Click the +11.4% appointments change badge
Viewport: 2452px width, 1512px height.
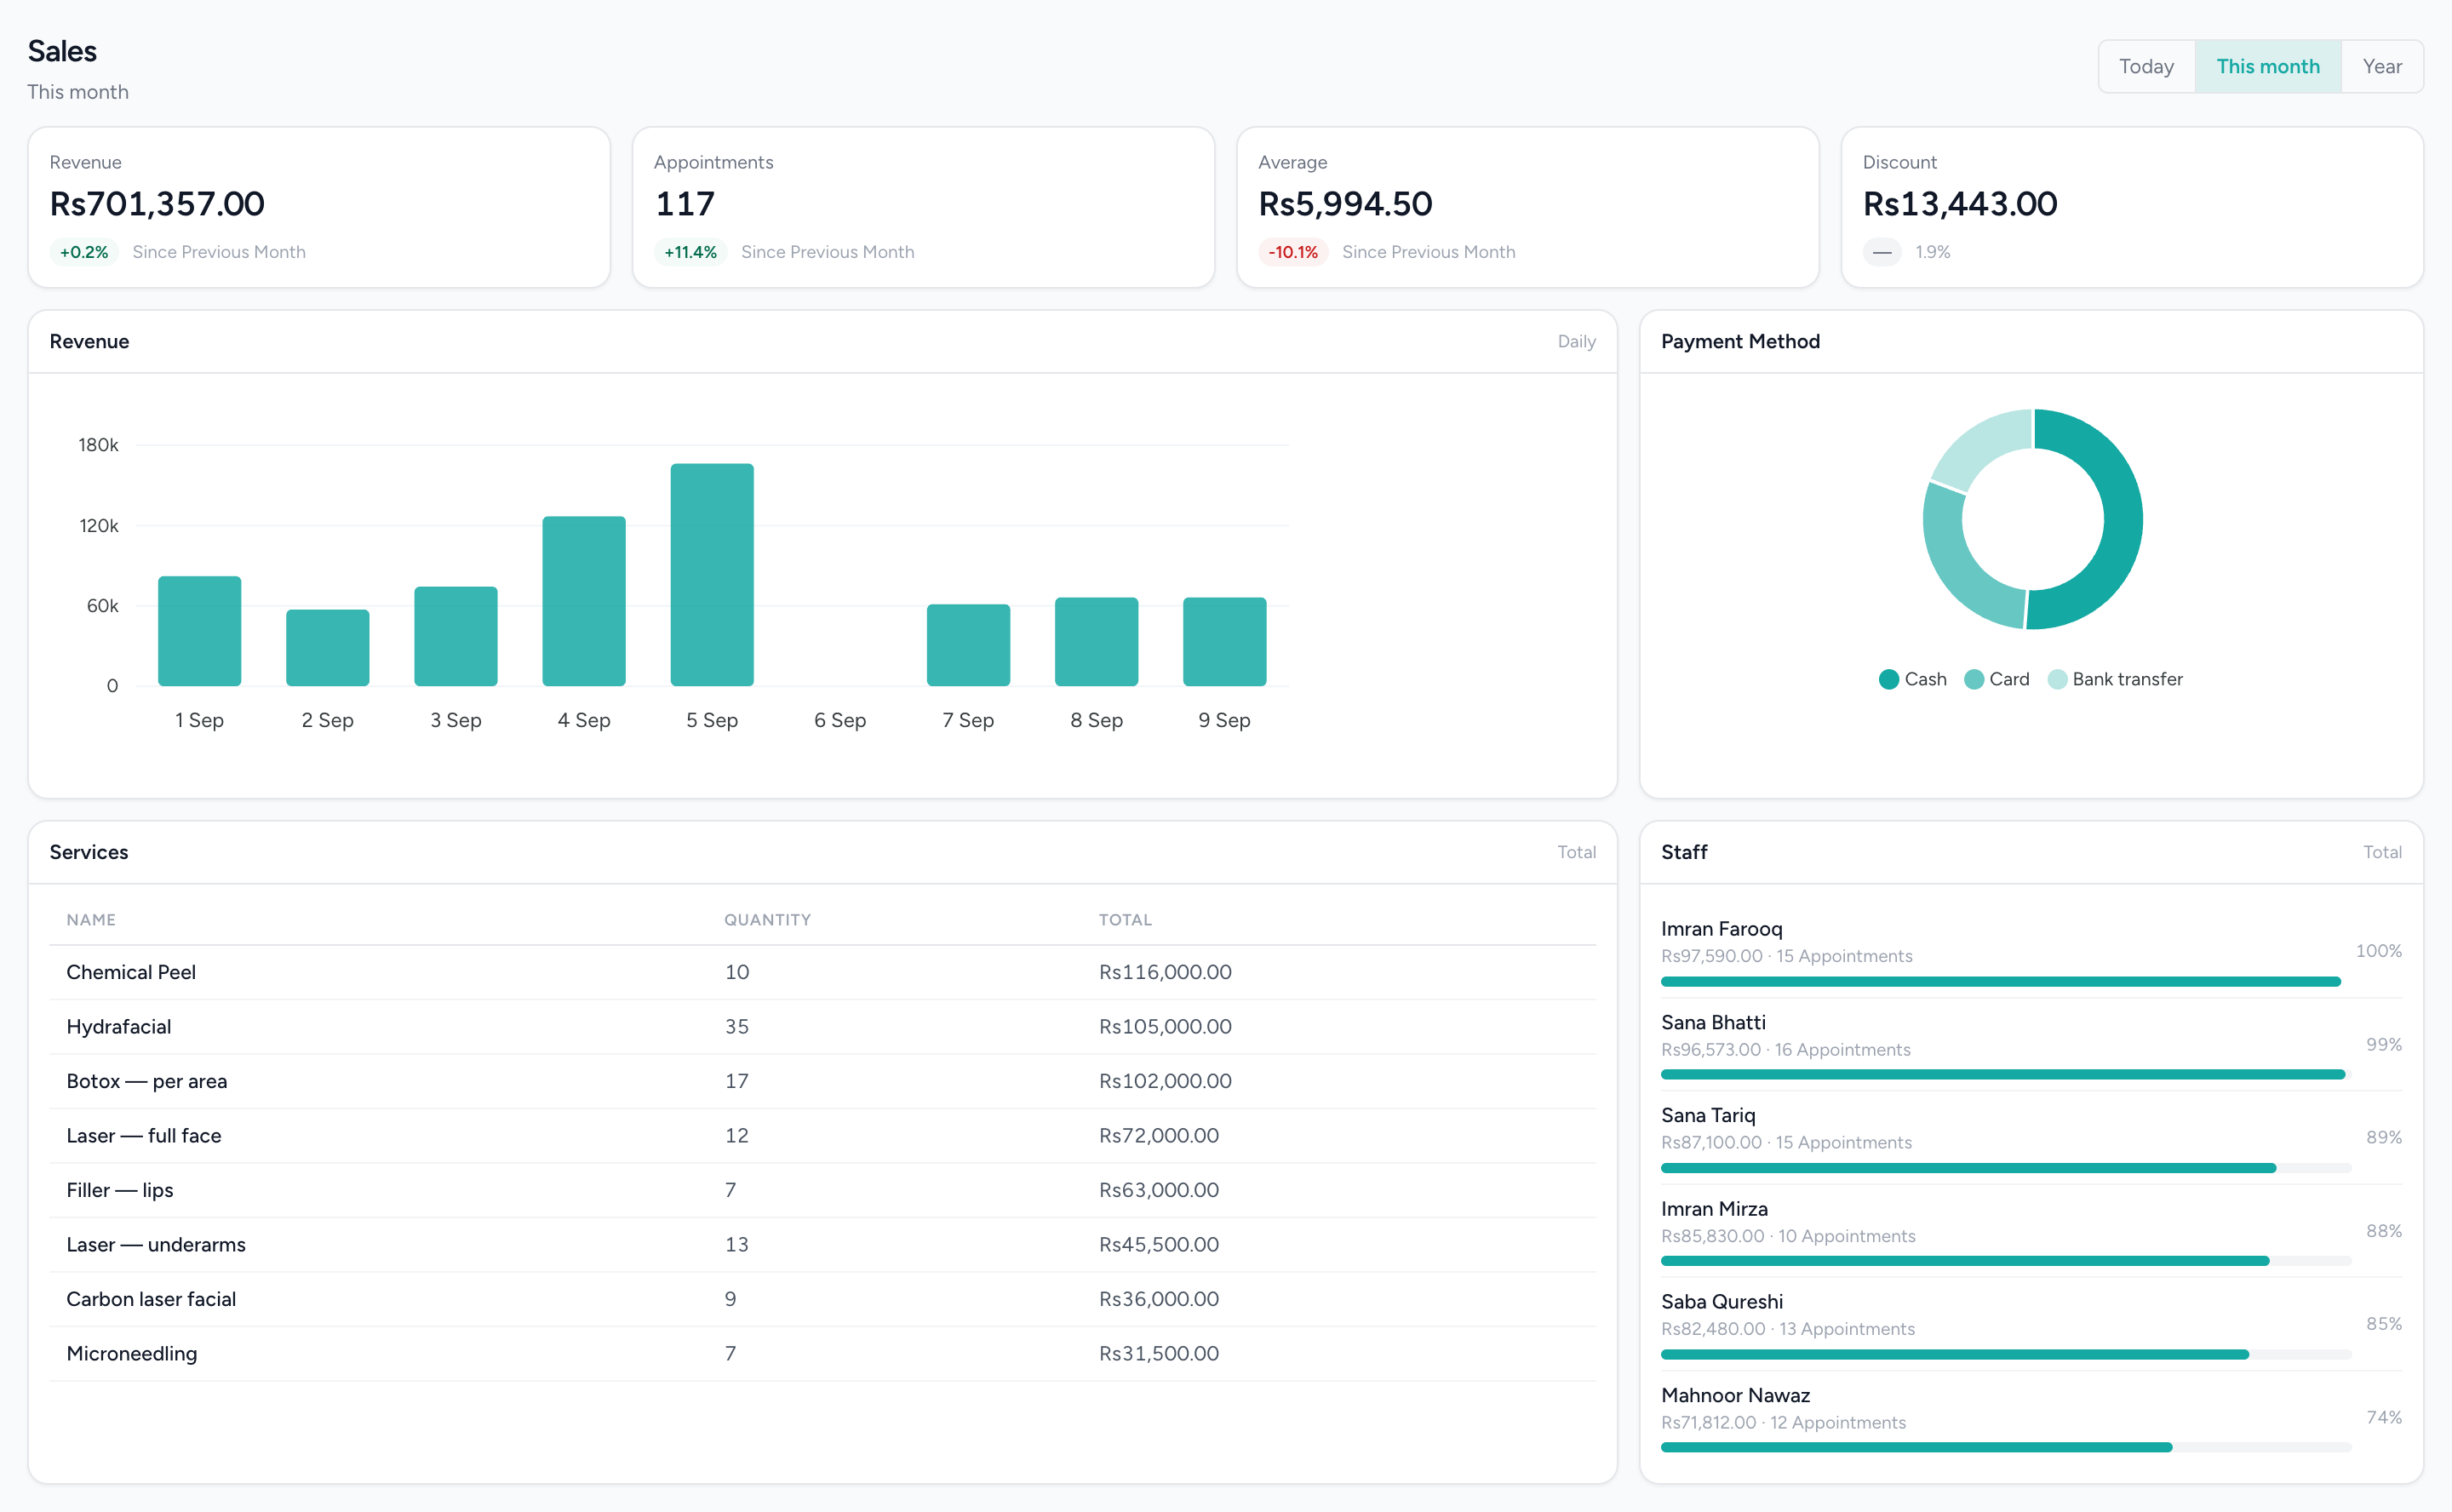click(x=690, y=252)
